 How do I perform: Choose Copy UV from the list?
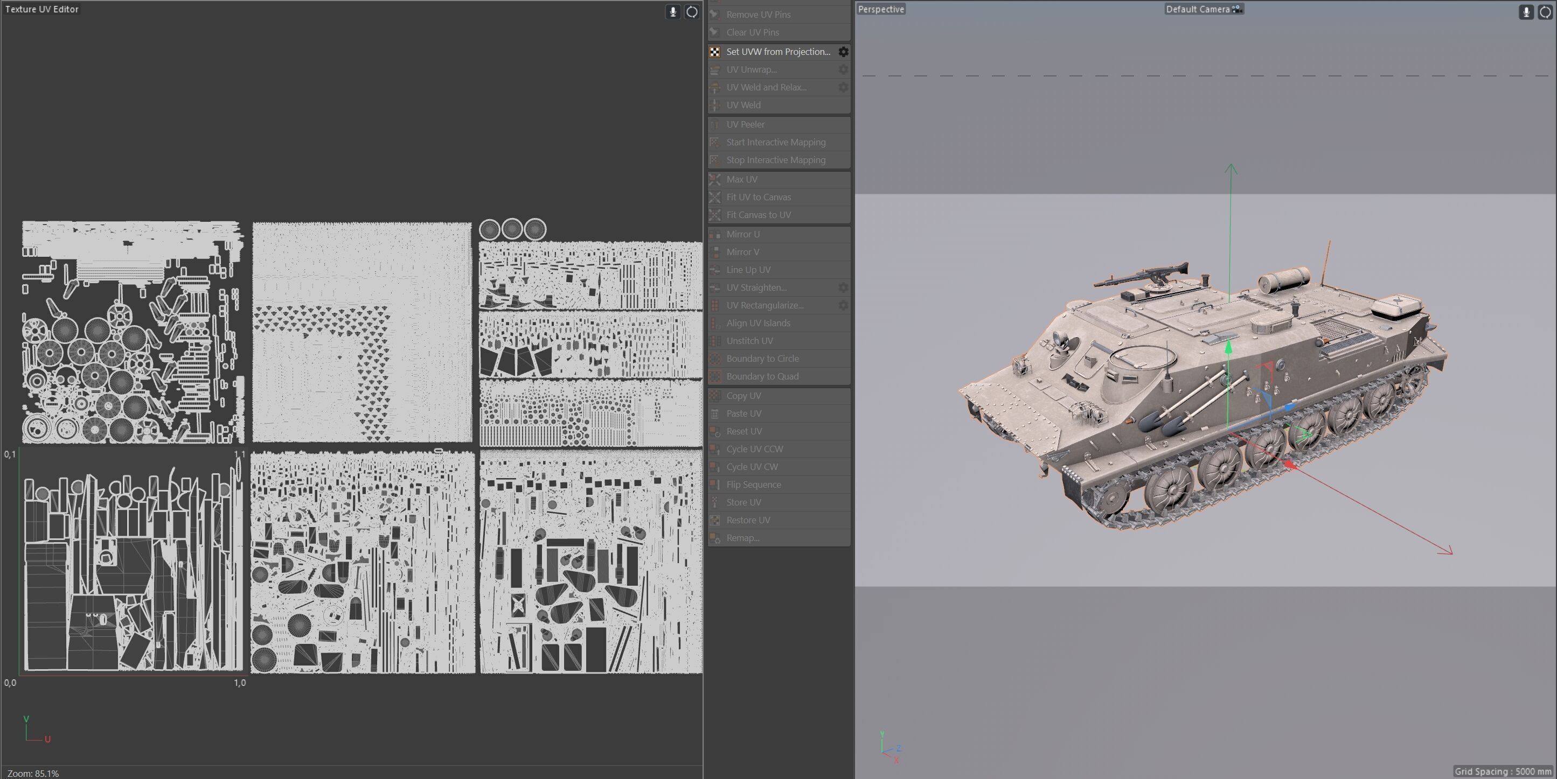pyautogui.click(x=743, y=396)
